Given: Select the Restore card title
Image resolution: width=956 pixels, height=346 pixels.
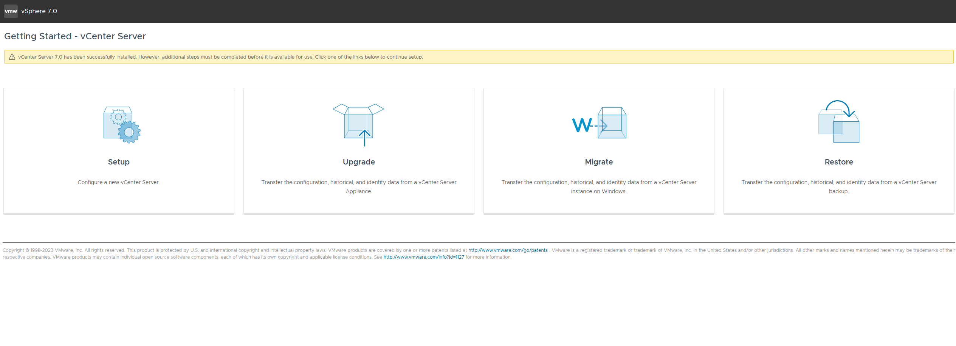Looking at the screenshot, I should pyautogui.click(x=839, y=162).
